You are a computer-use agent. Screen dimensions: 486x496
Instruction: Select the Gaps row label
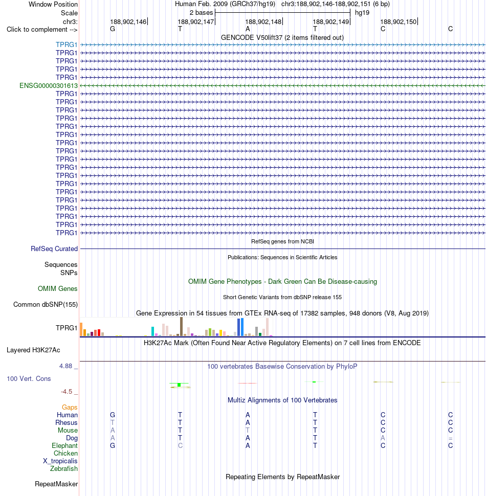tap(70, 407)
